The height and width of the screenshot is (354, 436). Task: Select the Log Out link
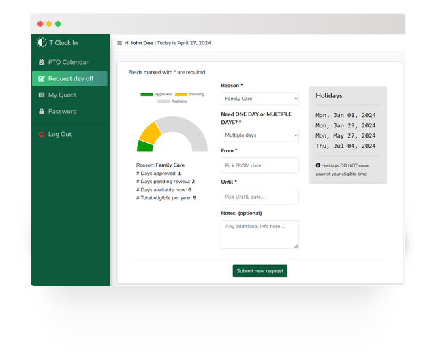59,135
